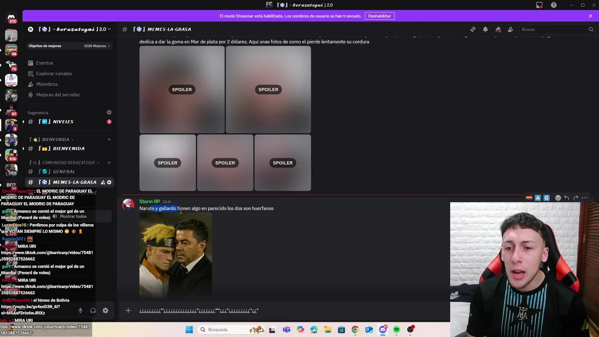Select the GENERAL channel
599x337 pixels.
69,172
